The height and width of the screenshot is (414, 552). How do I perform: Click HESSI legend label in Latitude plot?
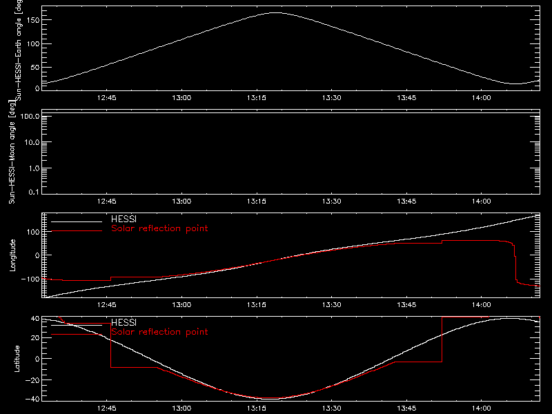(124, 322)
